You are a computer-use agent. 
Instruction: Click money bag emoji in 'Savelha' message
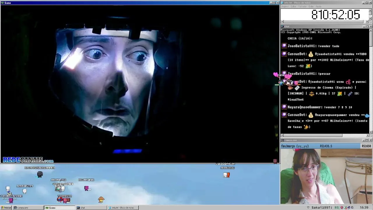point(311,115)
